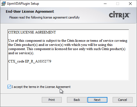Click inside the 'Use of this component' paragraph
137x107 pixels.
[x=68, y=47]
